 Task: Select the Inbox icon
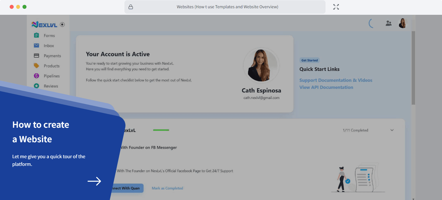pyautogui.click(x=36, y=46)
